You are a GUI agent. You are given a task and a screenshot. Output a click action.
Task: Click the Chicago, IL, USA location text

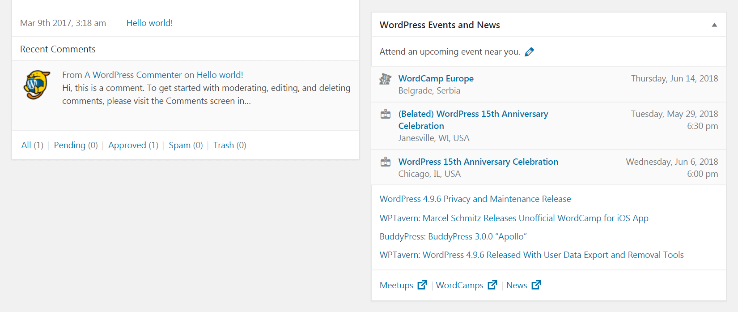[x=429, y=174]
